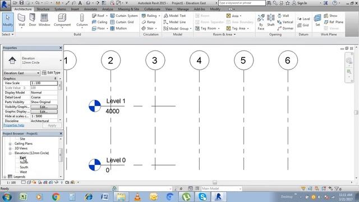
Task: Switch to the Systems tab
Action: (x=60, y=9)
